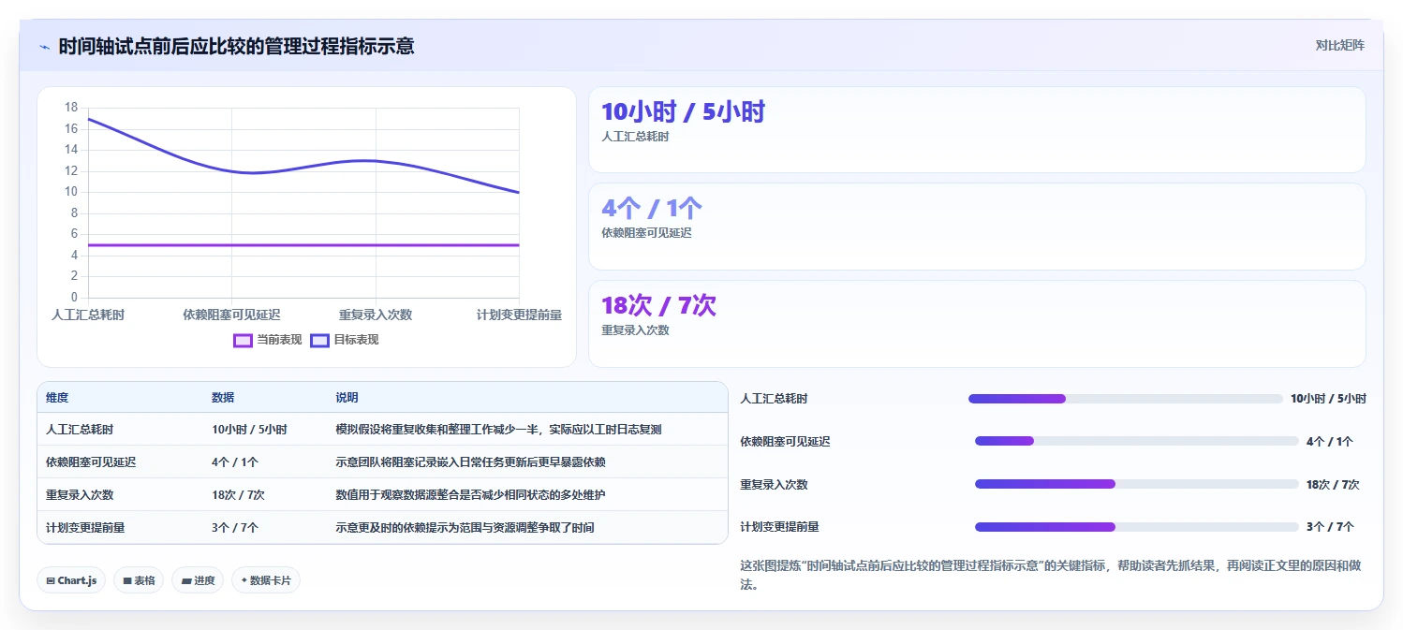The image size is (1403, 630).
Task: Click the 计划变更提前量 progress bar
Action: 1137,527
